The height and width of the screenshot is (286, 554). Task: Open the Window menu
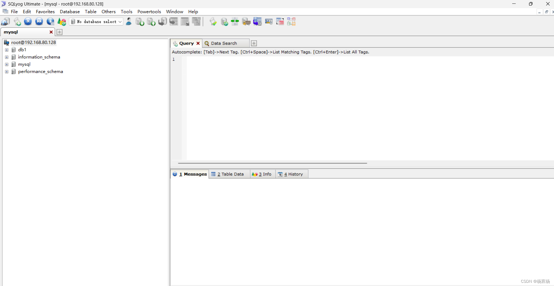coord(174,12)
